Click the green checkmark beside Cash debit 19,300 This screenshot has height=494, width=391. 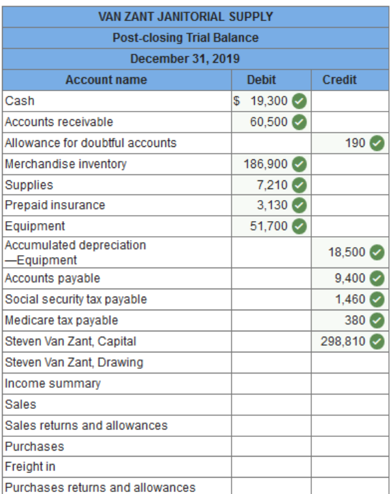(299, 101)
